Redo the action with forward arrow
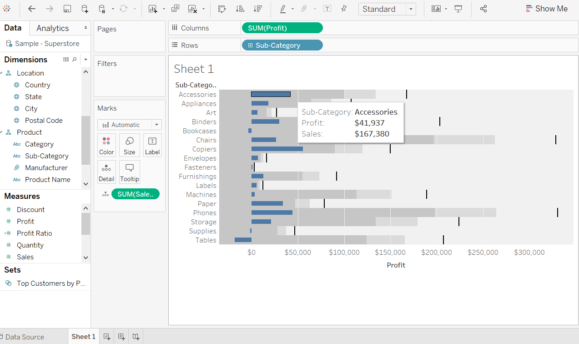Viewport: 579px width, 344px height. pyautogui.click(x=50, y=9)
